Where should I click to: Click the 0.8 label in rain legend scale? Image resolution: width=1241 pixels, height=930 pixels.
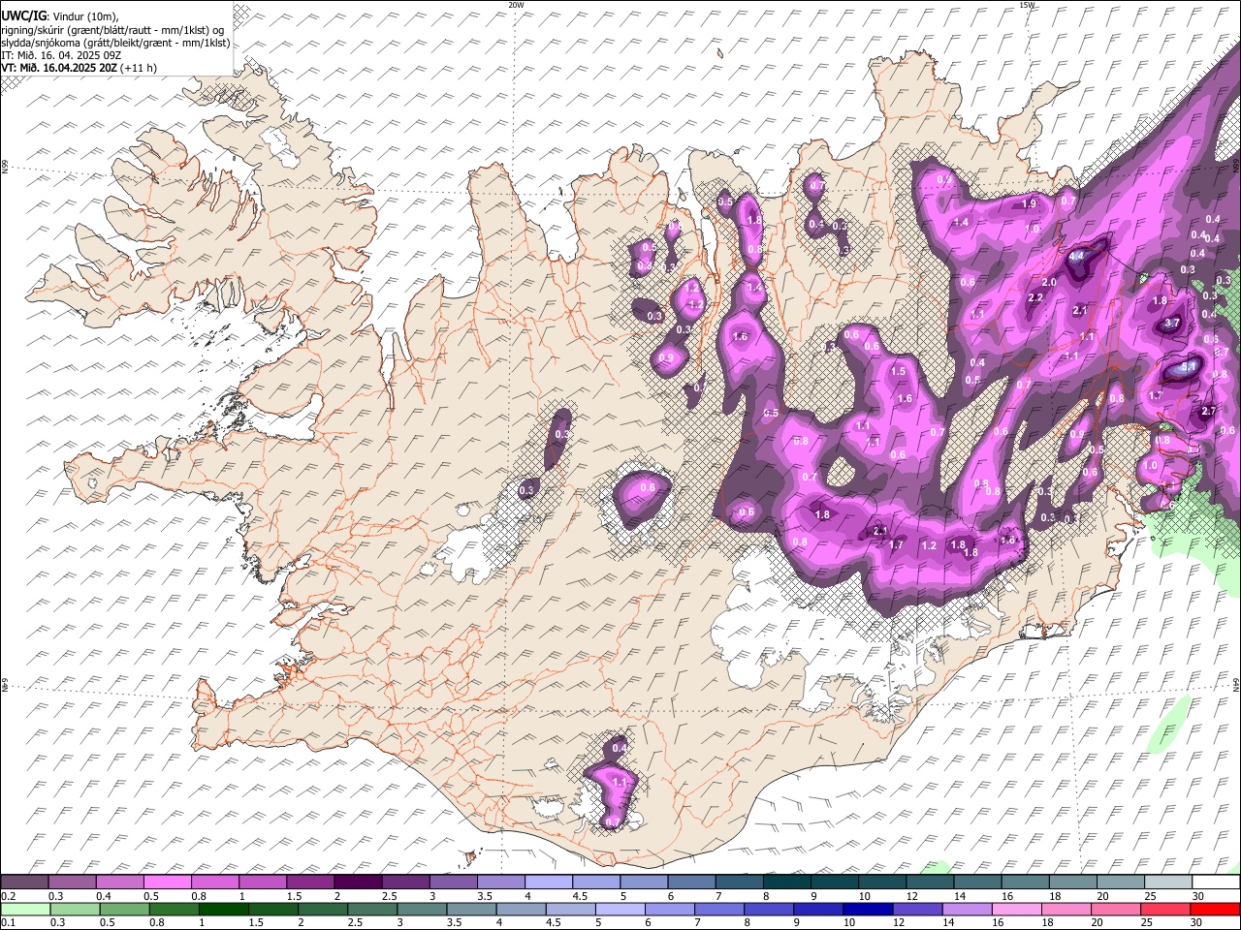click(x=157, y=923)
